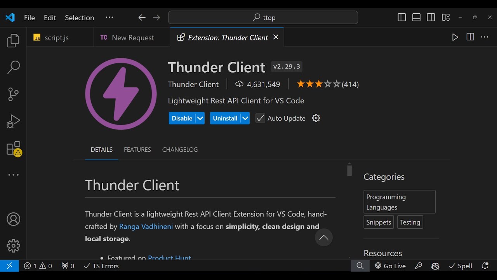
Task: Open the Explorer view in activity bar
Action: pyautogui.click(x=13, y=40)
